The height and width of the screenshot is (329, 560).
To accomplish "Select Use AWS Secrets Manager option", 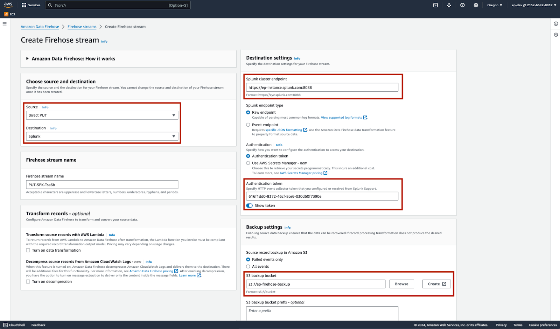I will [x=248, y=163].
